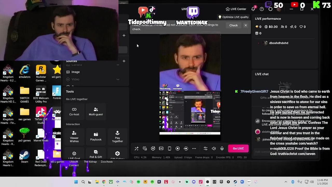Click the instant replay icon
Screen dimensions: 332x187
click(x=186, y=149)
